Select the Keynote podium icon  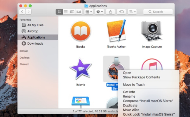[x=81, y=102]
